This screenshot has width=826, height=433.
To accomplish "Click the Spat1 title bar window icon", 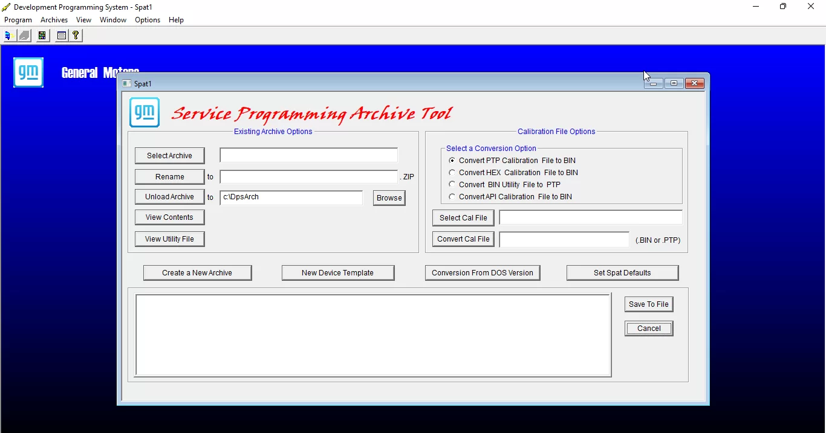I will pos(127,83).
